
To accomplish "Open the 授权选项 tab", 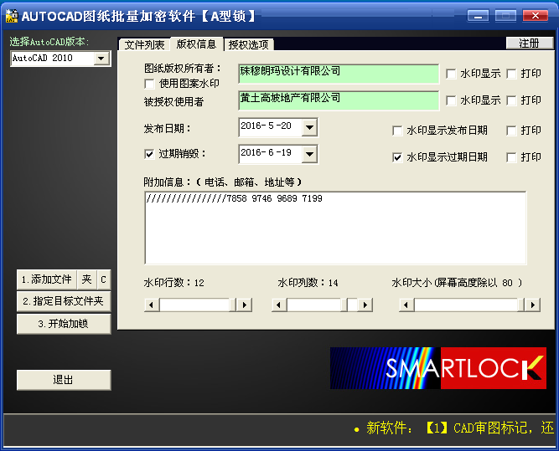I will pos(248,45).
